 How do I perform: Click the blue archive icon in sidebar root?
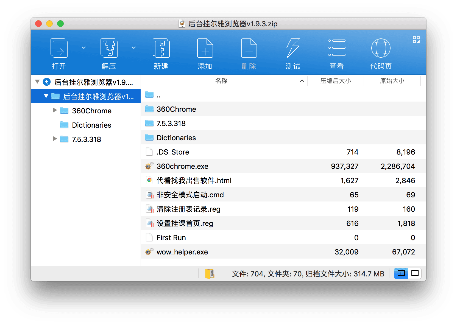(47, 82)
